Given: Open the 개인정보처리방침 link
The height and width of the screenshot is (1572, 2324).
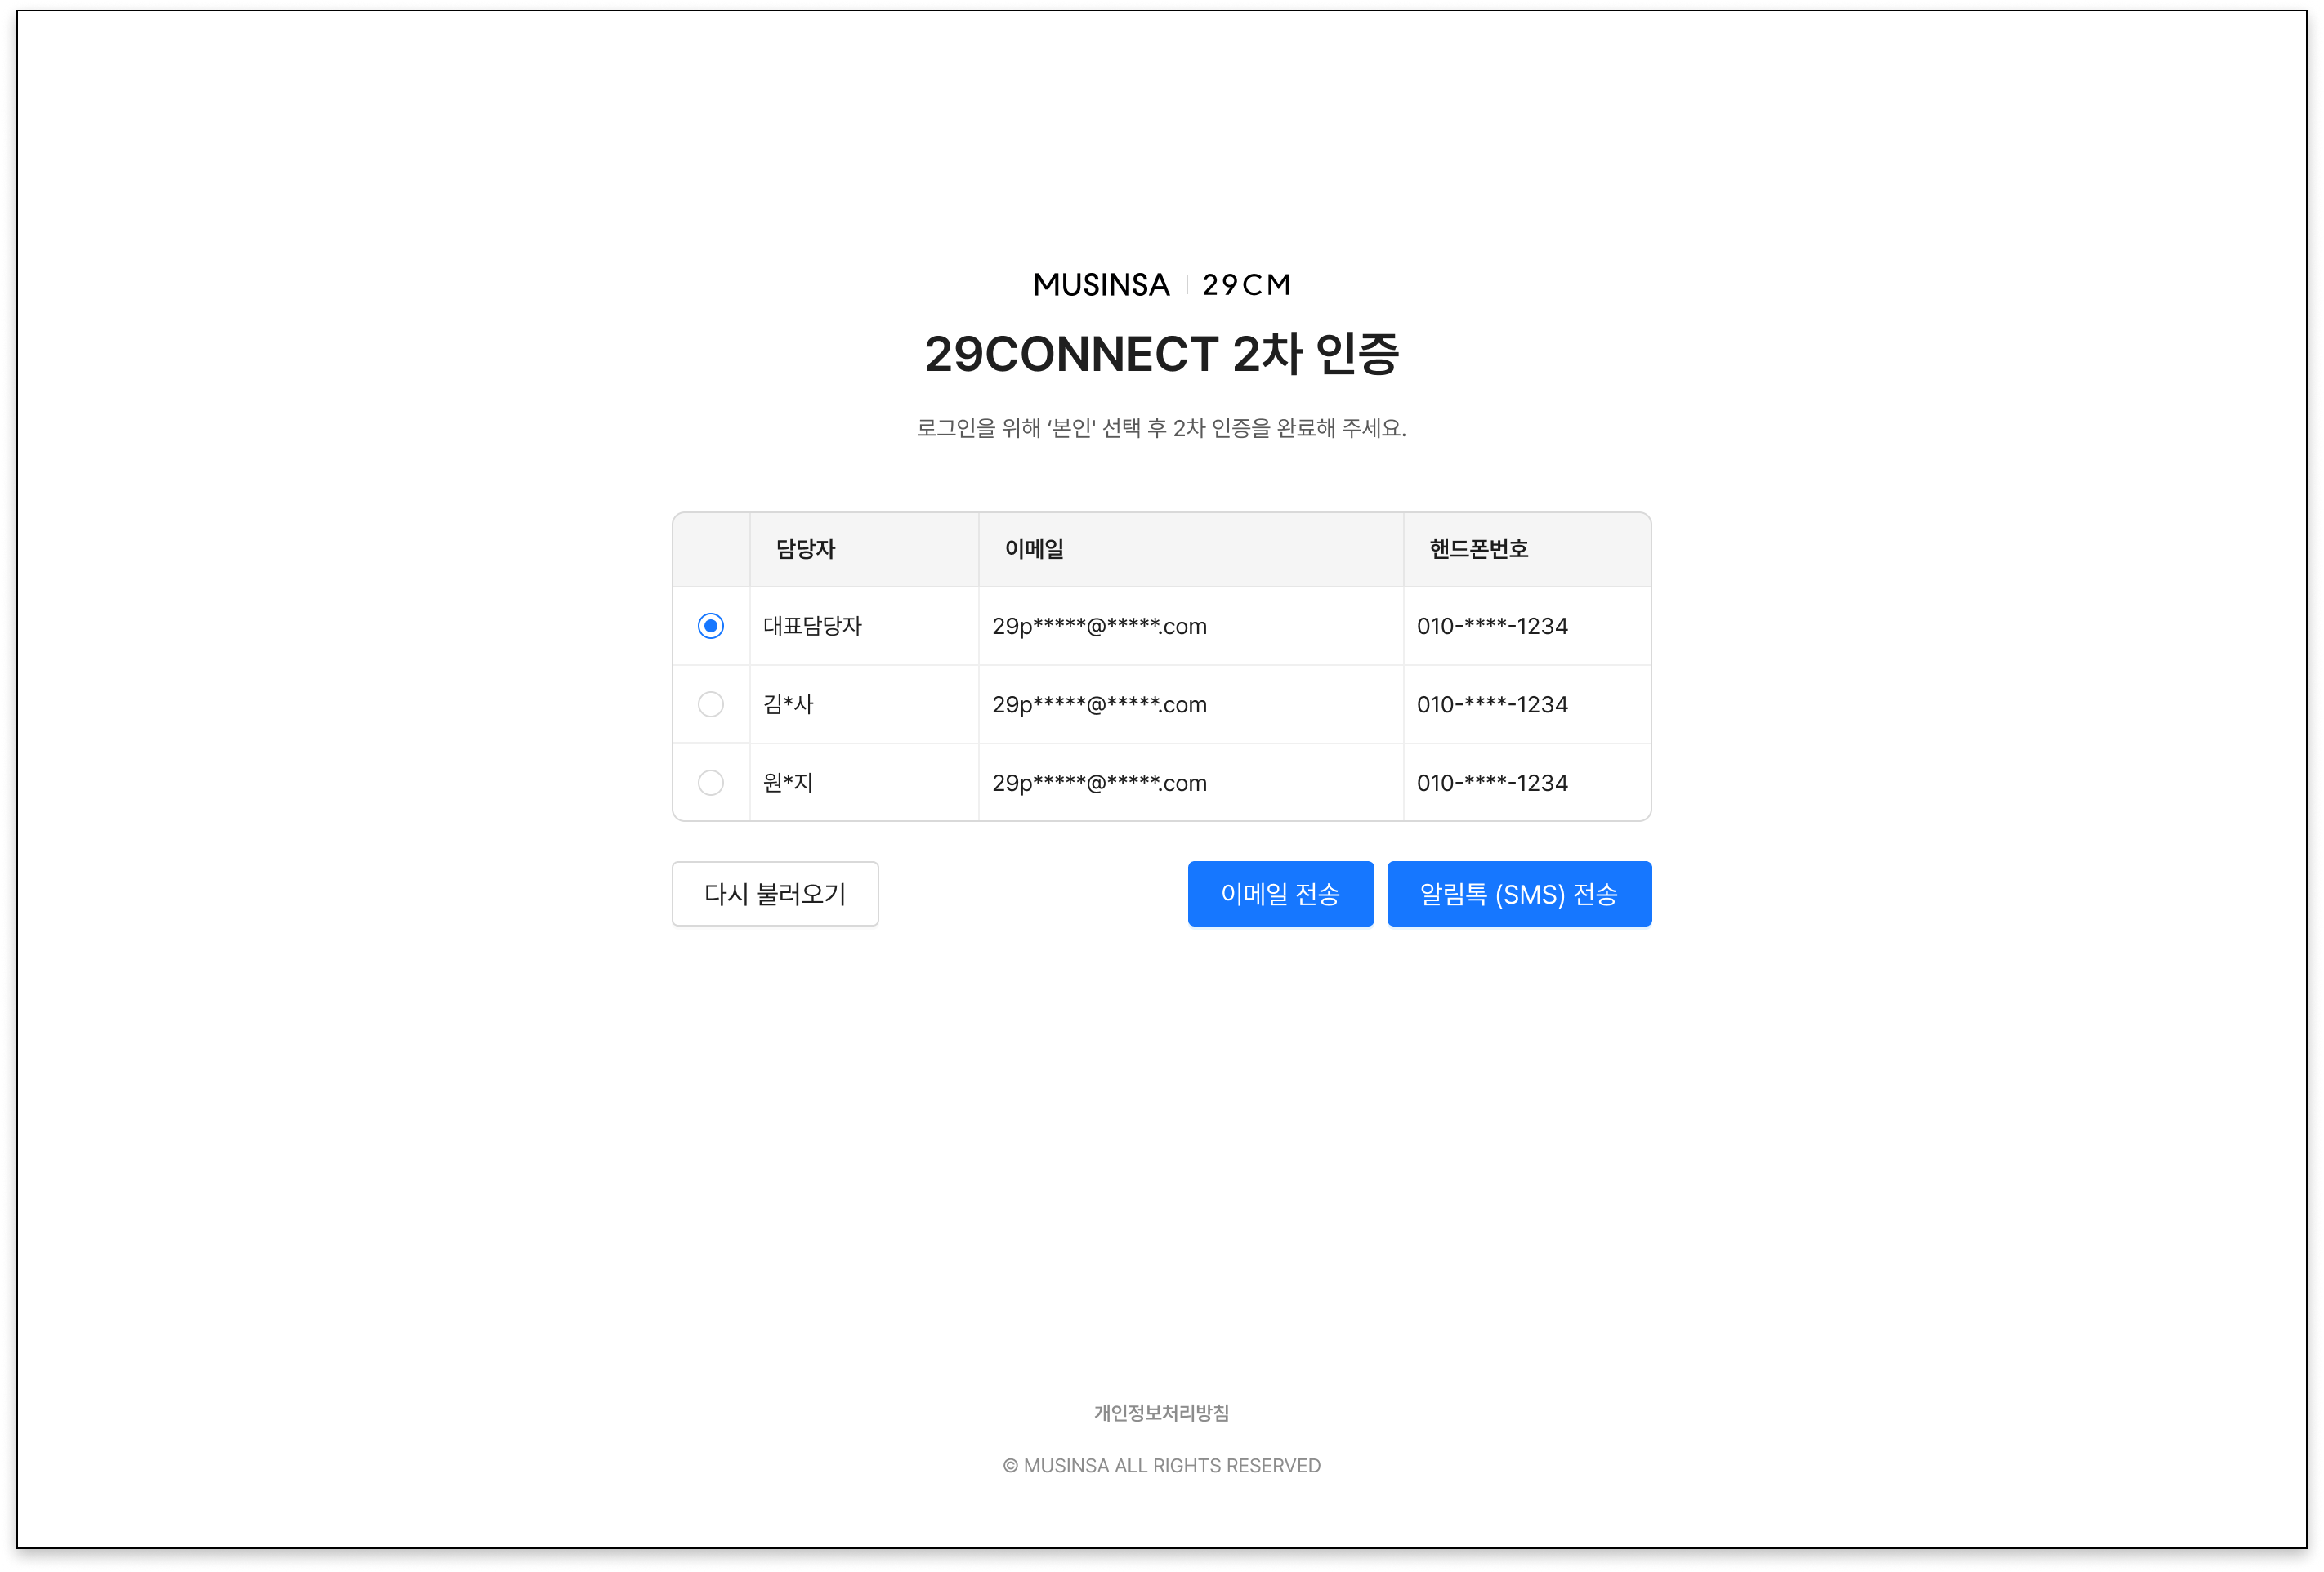Looking at the screenshot, I should 1161,1412.
